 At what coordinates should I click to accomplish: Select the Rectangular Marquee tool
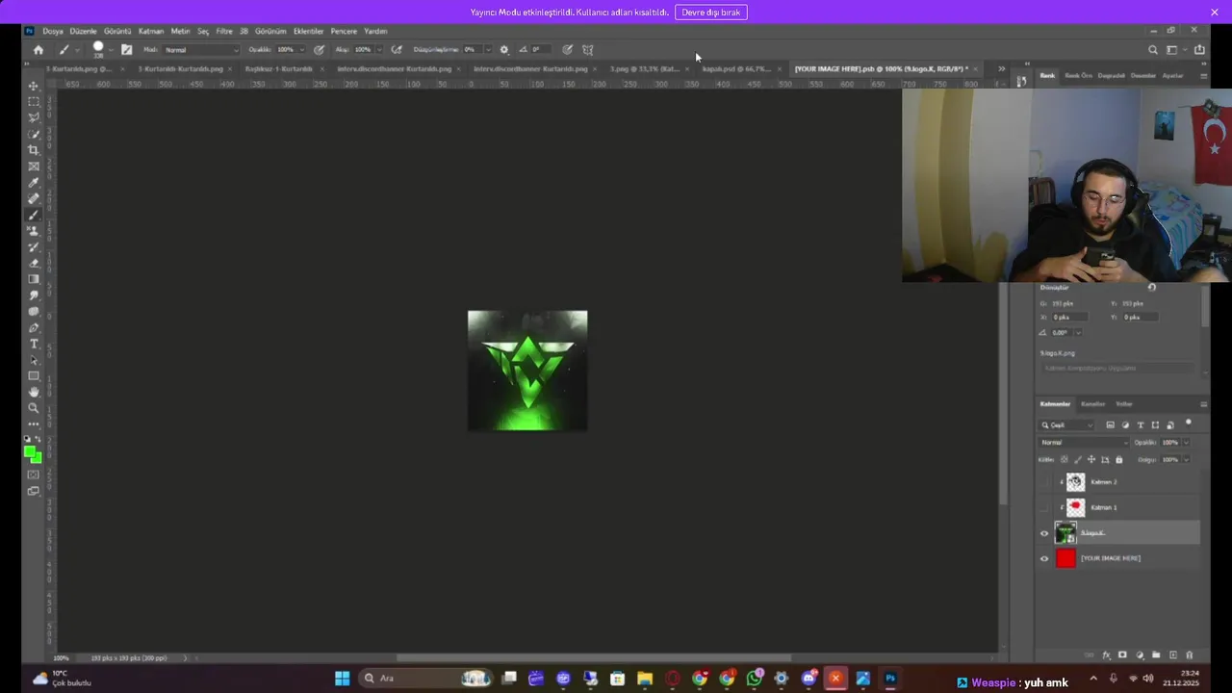(34, 101)
